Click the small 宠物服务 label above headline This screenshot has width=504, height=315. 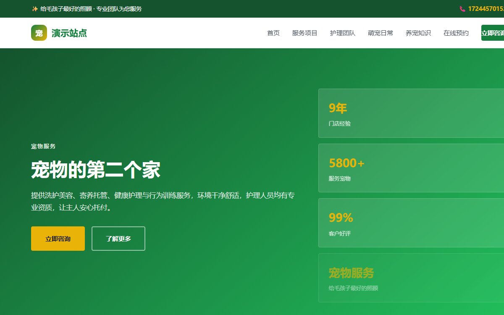(x=43, y=146)
